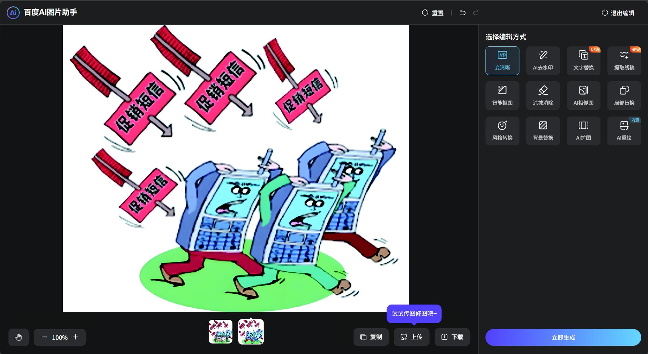Zoom in with the plus button
This screenshot has width=648, height=354.
click(76, 337)
